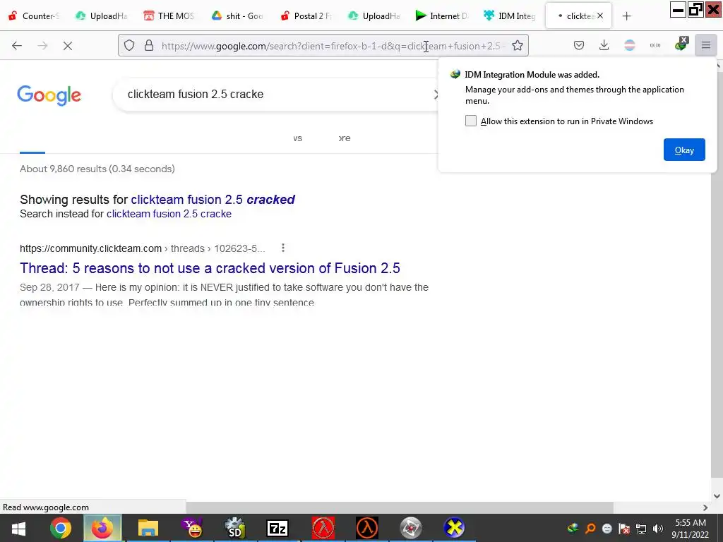Launch Chrome from the taskbar
This screenshot has height=542, width=723.
click(x=61, y=528)
